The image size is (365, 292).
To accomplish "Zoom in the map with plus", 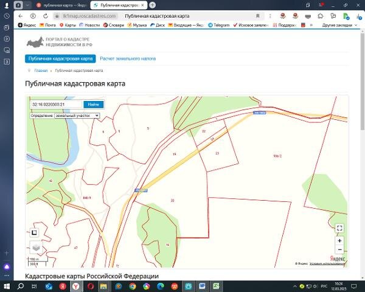I will point(339,241).
